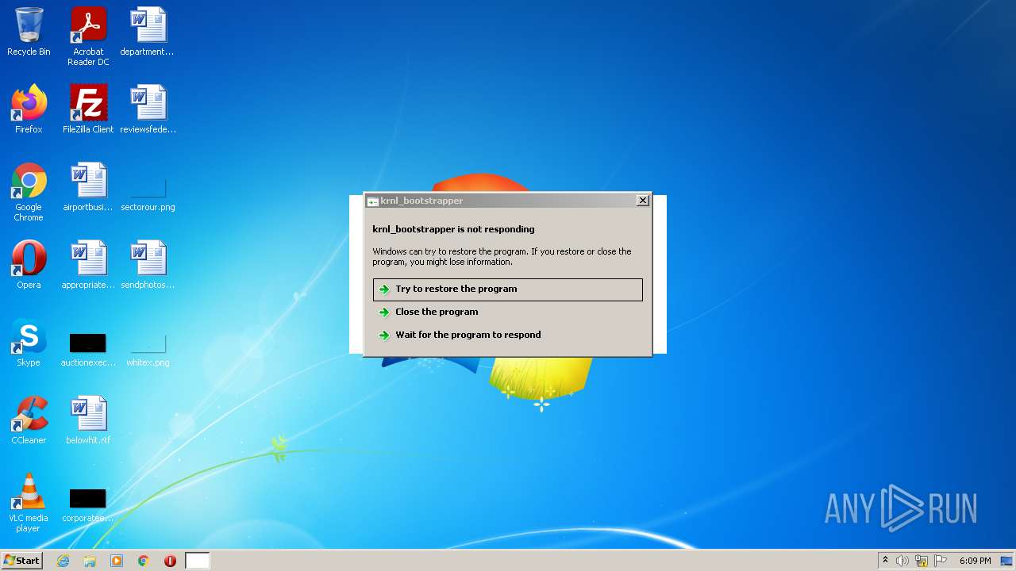
Task: Launch CCleaner from the desktop
Action: coord(29,420)
